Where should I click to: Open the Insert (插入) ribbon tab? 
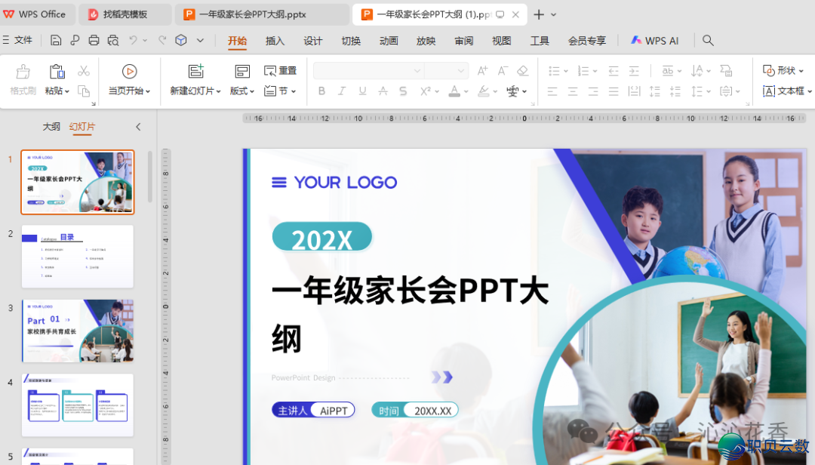[275, 41]
